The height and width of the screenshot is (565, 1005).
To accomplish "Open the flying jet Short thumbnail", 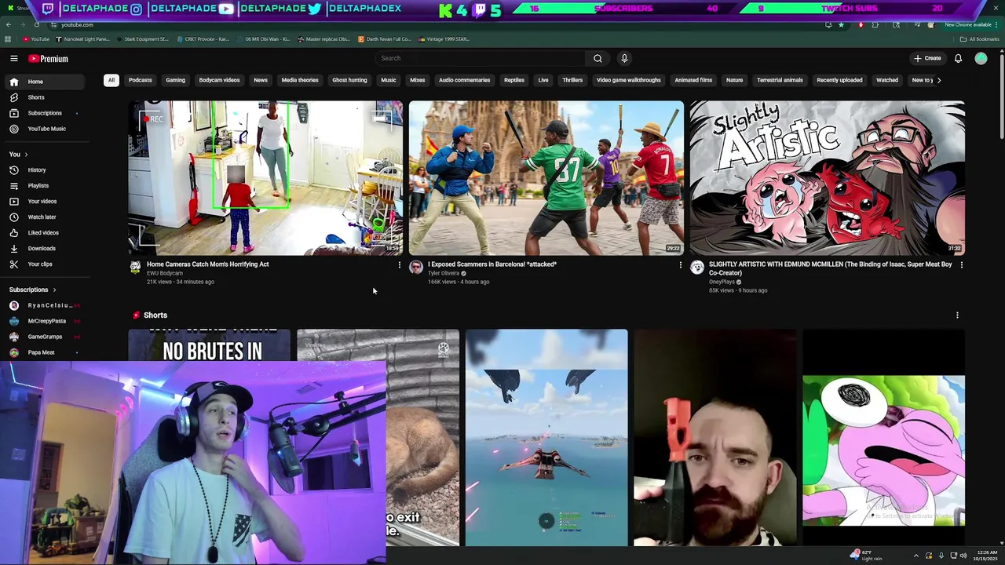I will click(546, 438).
